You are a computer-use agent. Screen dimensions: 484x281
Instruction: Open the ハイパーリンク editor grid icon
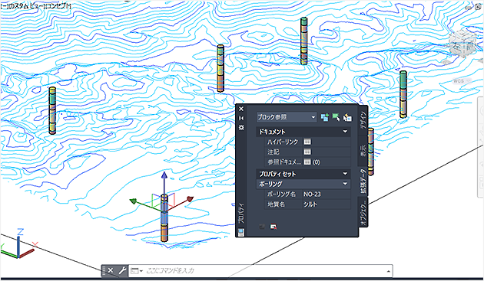click(x=307, y=142)
